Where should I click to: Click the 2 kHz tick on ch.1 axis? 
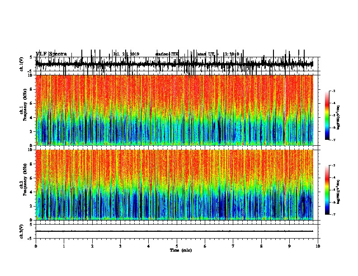click(32, 132)
